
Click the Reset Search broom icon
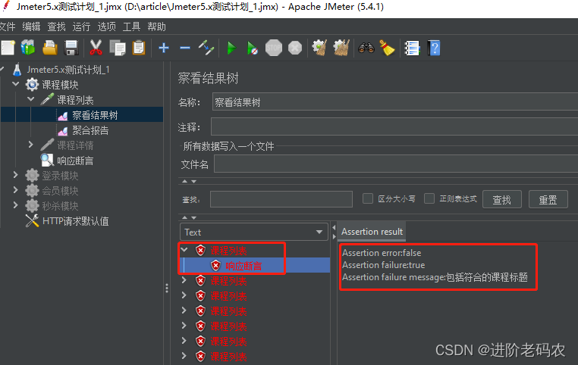(x=387, y=48)
